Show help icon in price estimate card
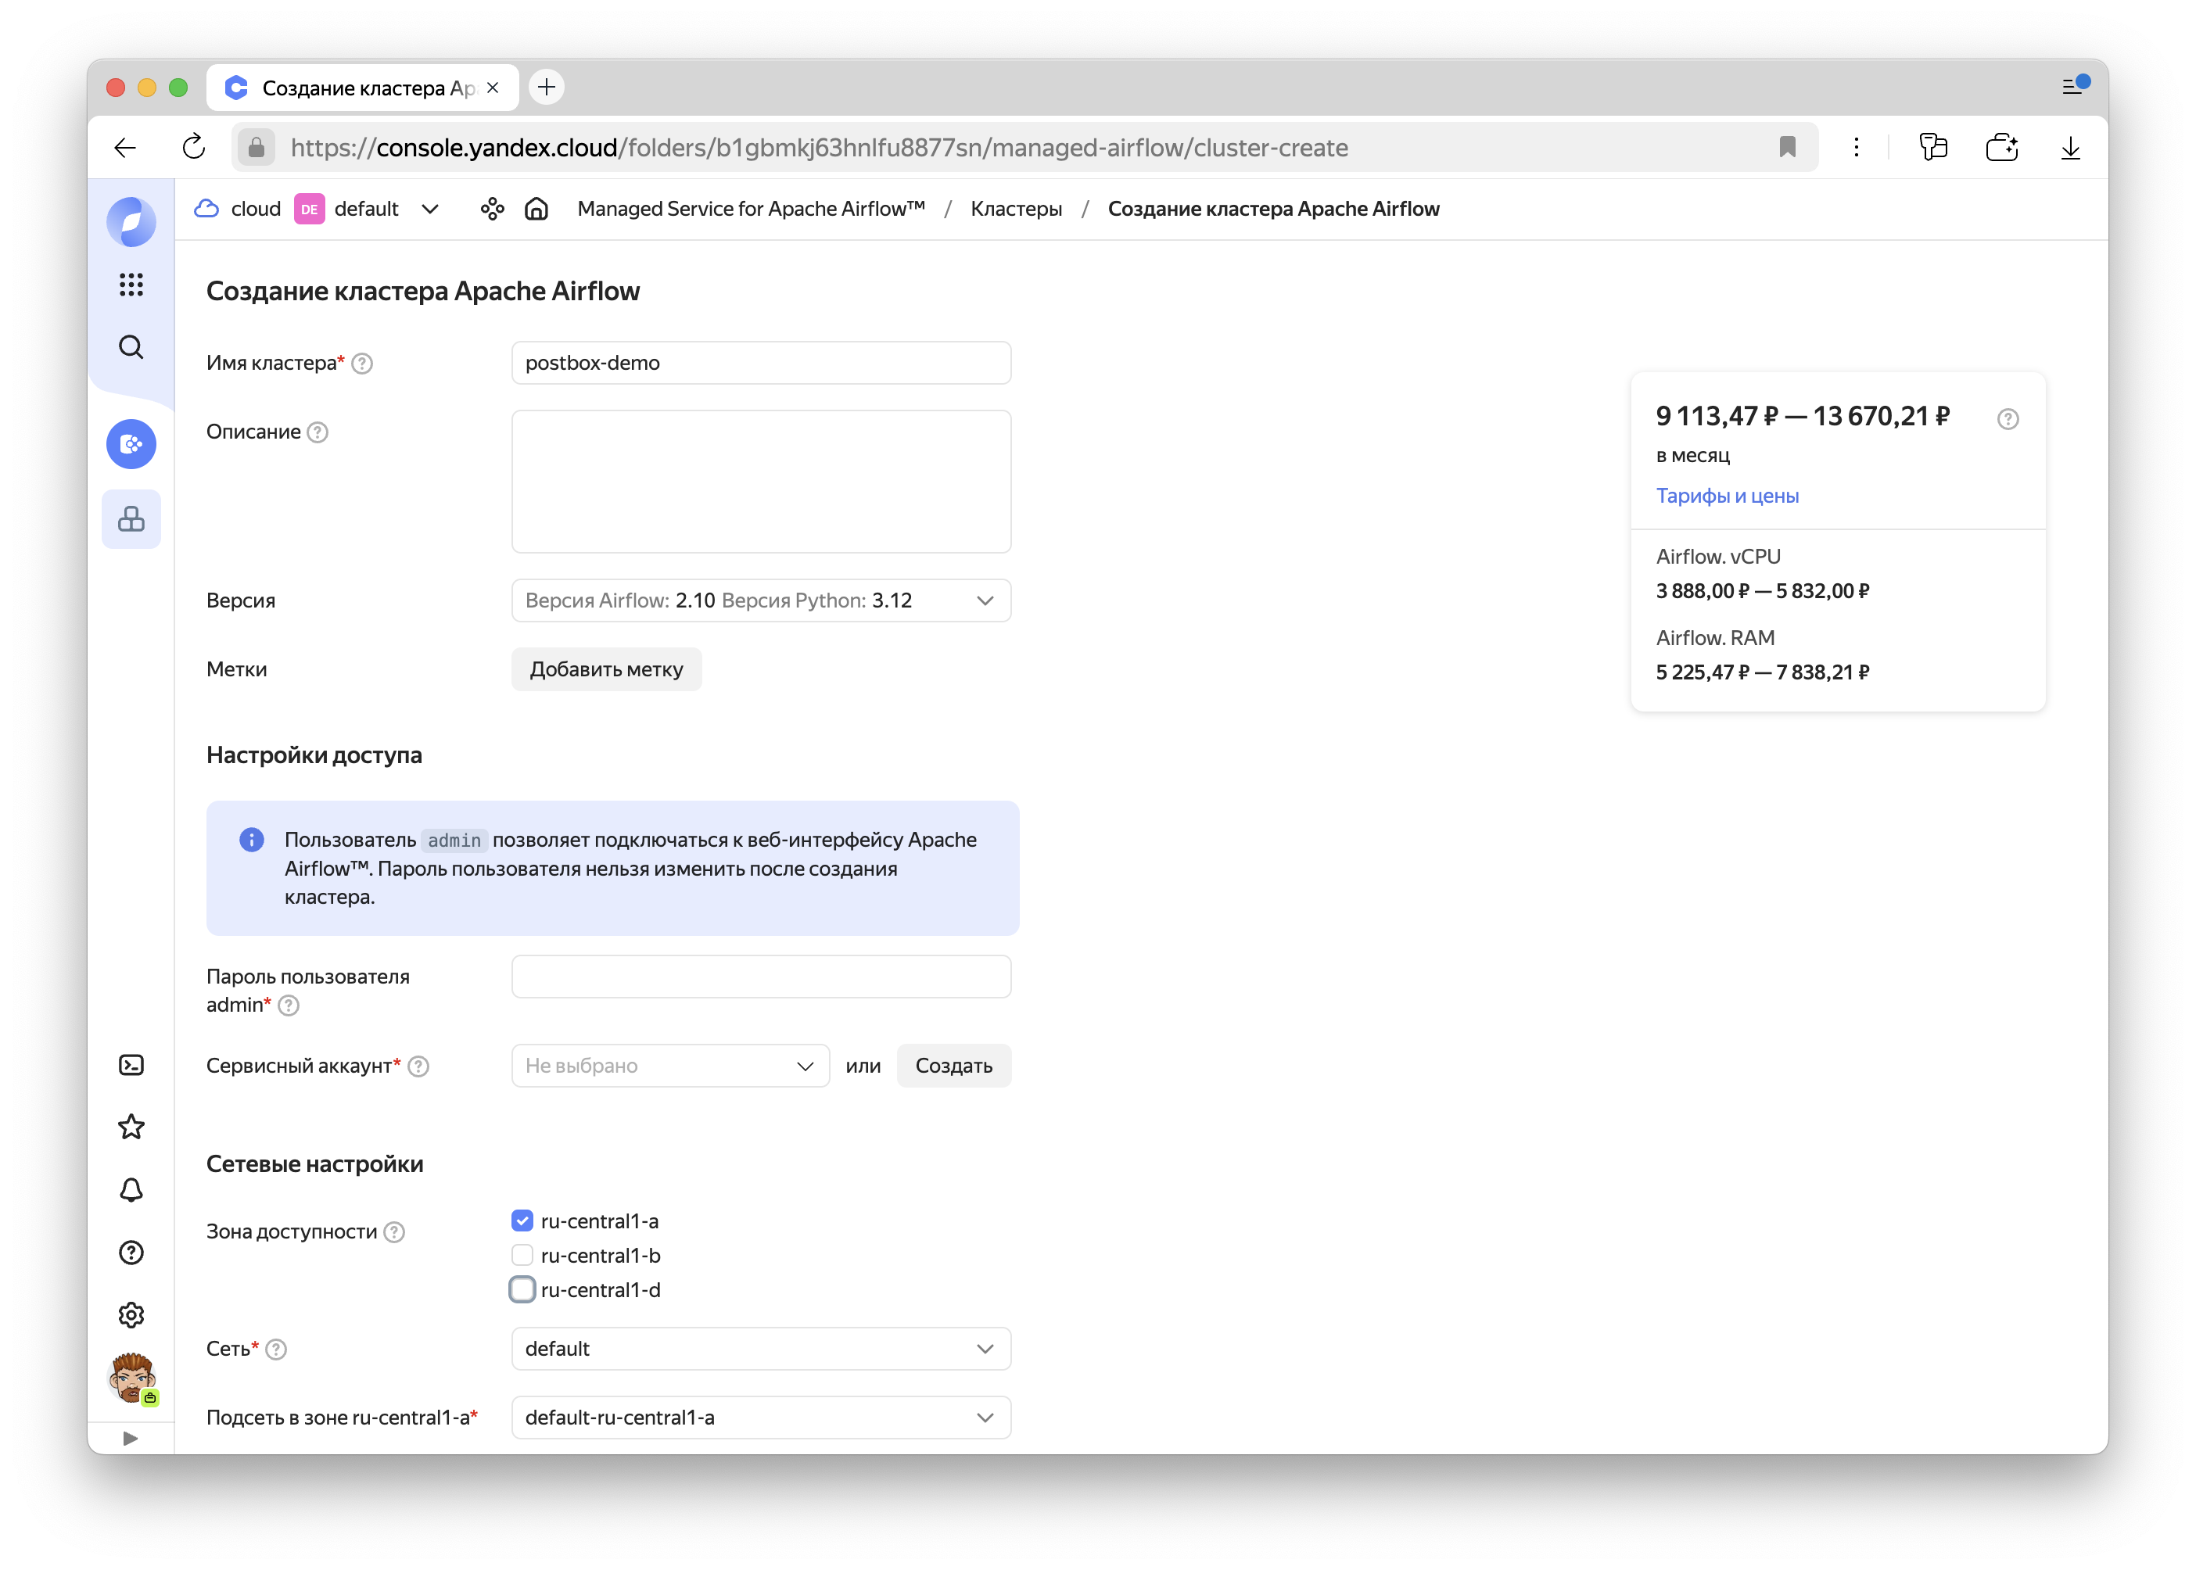2196x1570 pixels. click(x=2008, y=418)
